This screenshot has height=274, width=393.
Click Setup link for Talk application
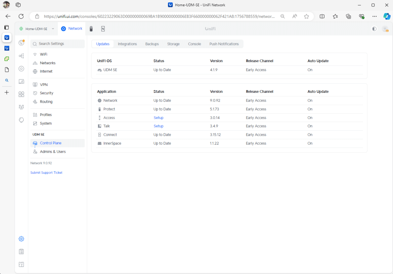click(159, 126)
